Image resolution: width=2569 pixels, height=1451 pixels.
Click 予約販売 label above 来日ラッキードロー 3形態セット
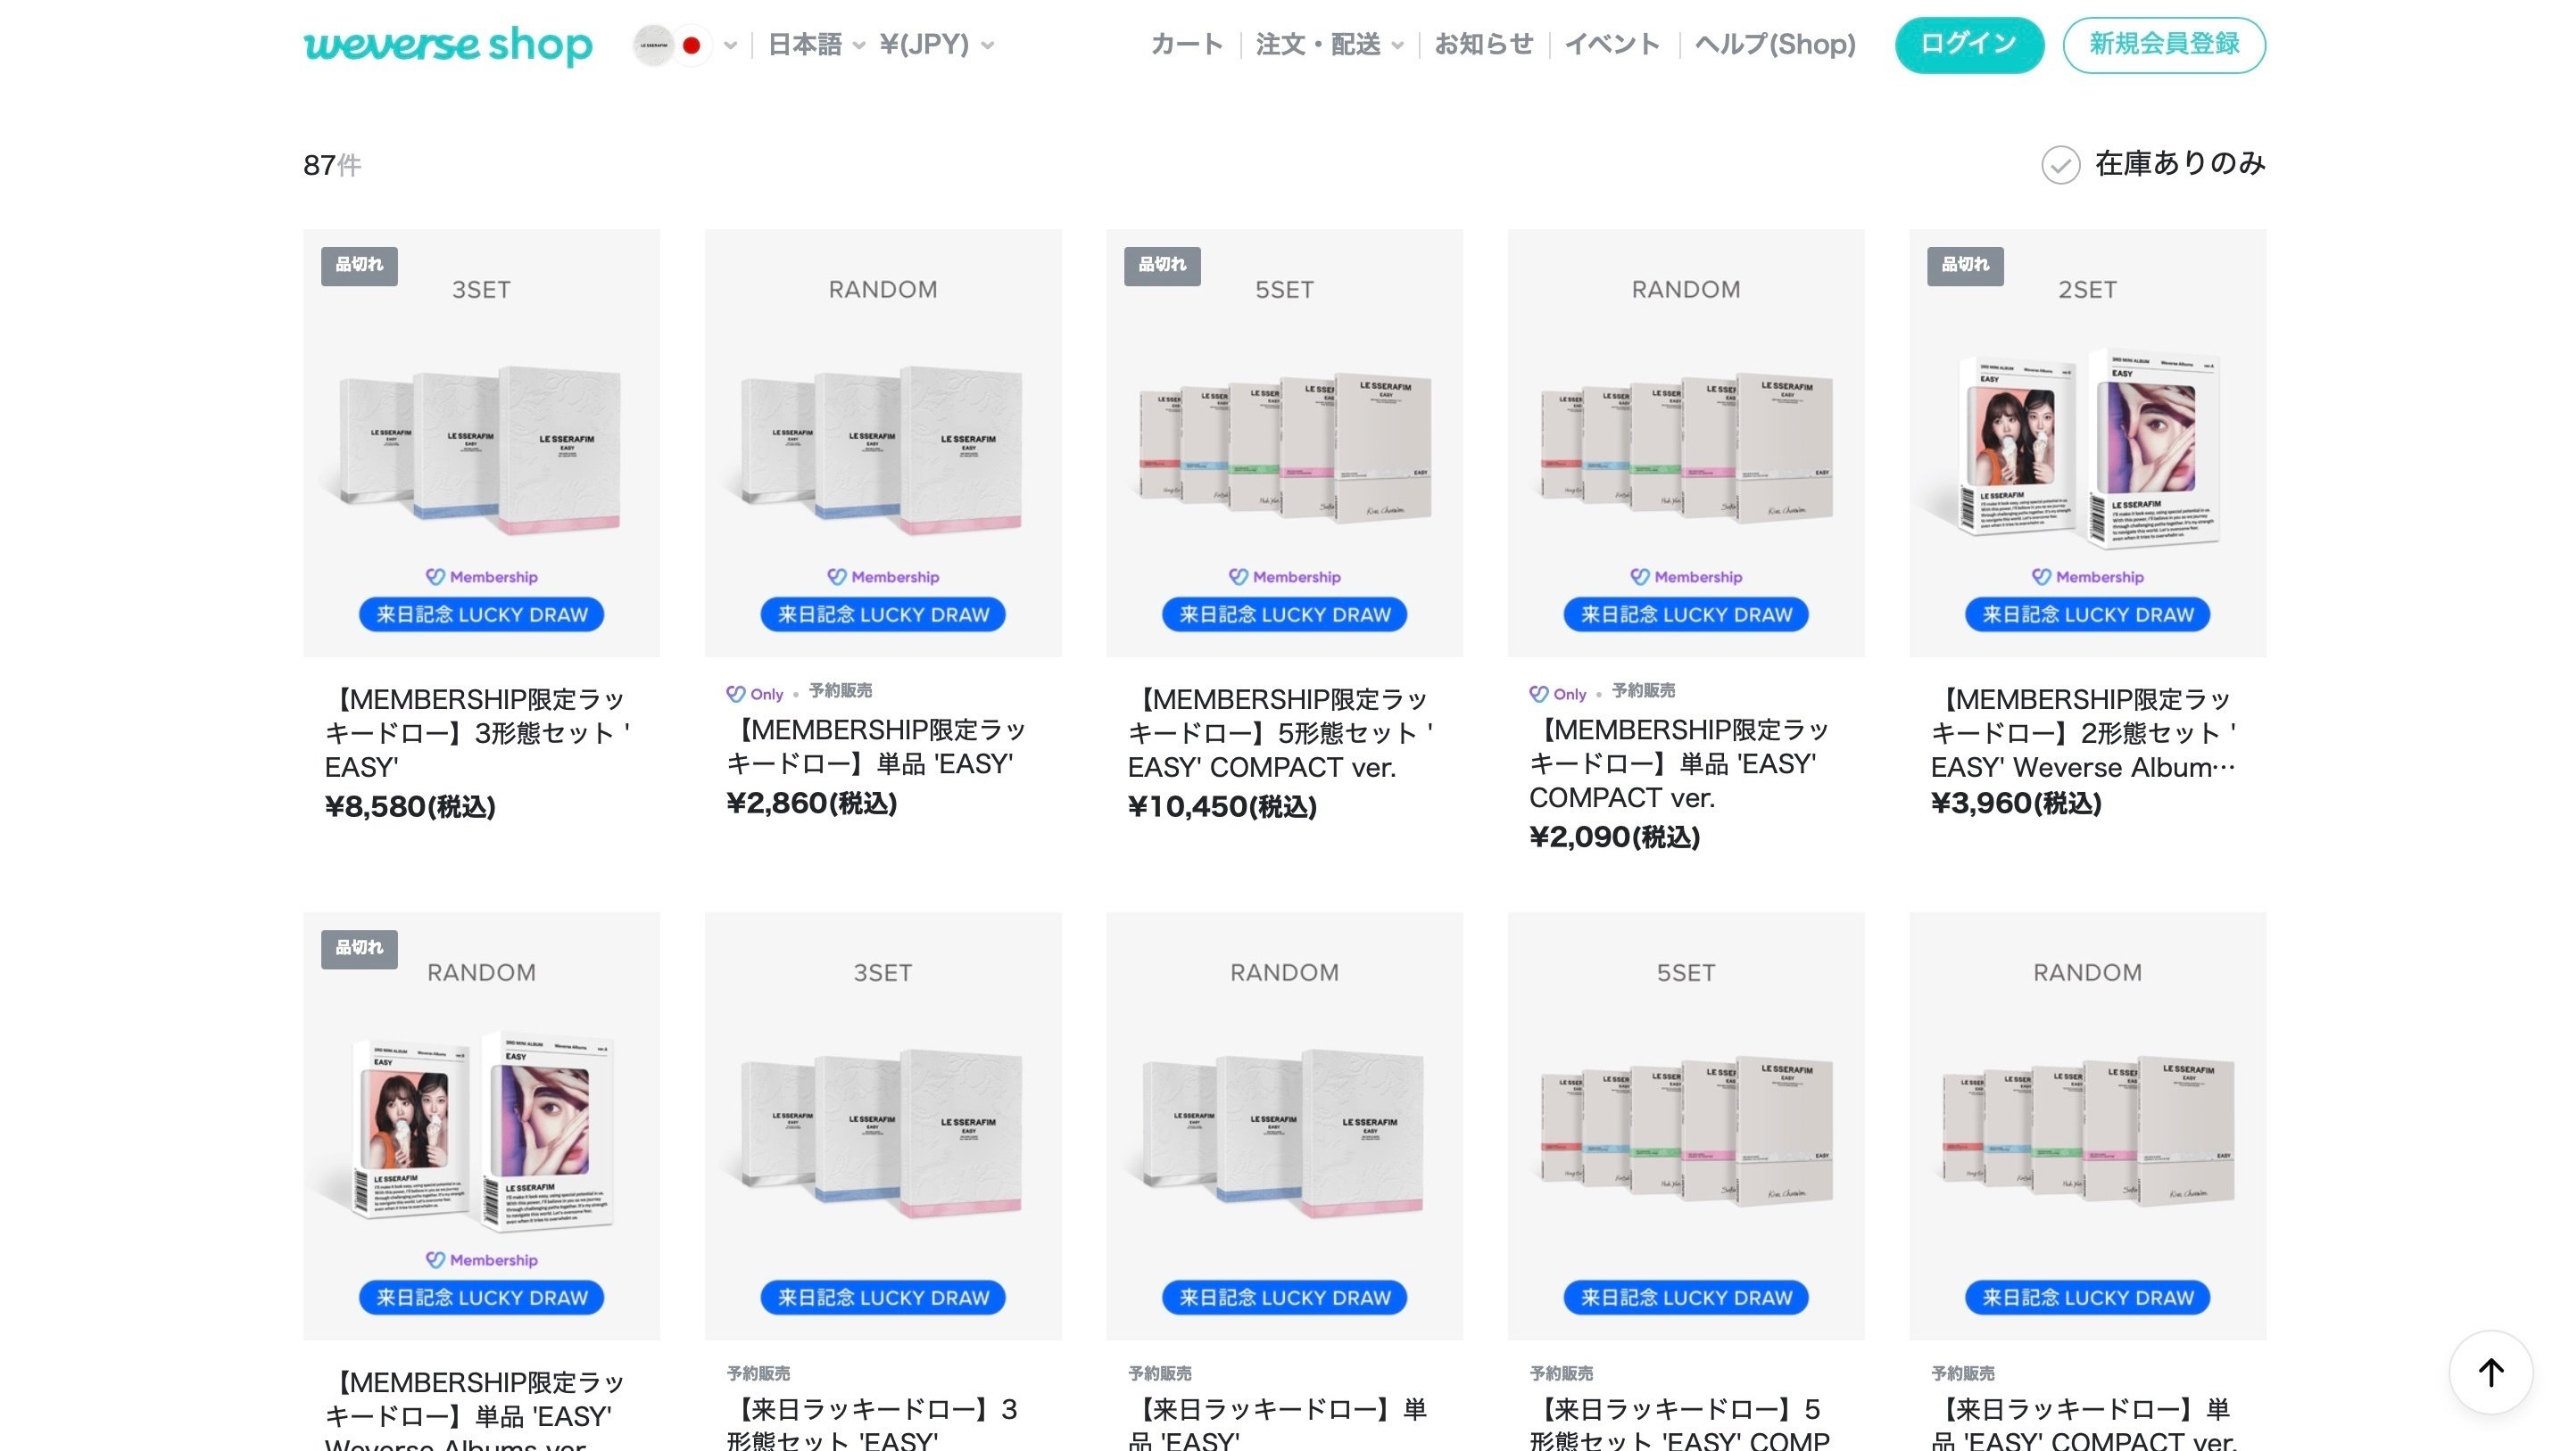click(x=758, y=1373)
